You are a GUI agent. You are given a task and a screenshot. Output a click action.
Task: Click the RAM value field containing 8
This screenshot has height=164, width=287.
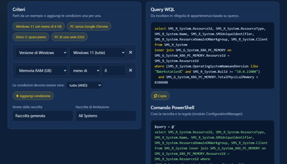coord(114,71)
